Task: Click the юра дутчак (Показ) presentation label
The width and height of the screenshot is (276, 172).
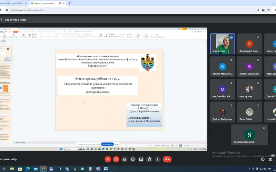Action: pos(15,20)
